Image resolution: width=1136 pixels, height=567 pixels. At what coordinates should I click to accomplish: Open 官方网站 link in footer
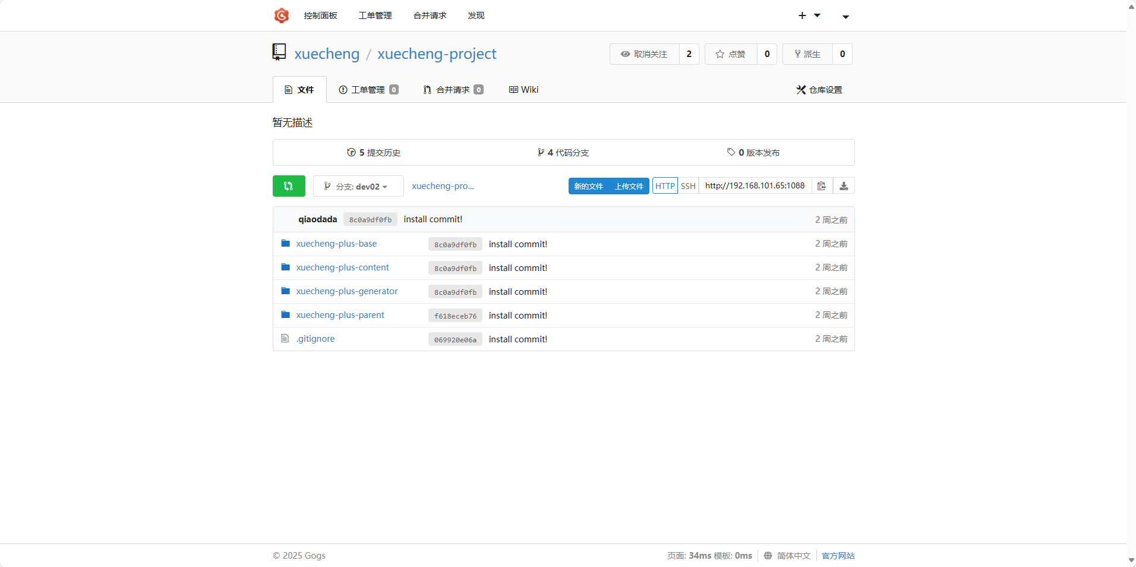(x=838, y=556)
